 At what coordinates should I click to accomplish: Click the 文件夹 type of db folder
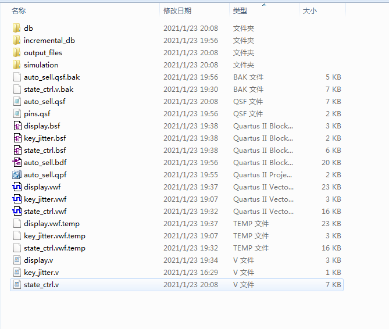tap(244, 28)
